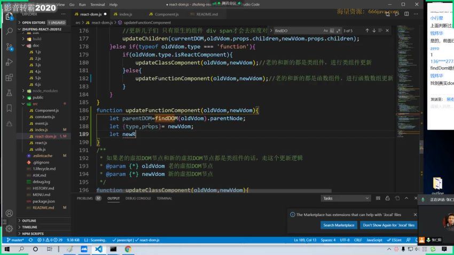This screenshot has width=454, height=255.
Task: Switch to the Component.js editor tab
Action: point(167,14)
